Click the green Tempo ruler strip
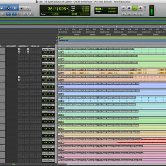Screen dimensions: 166x166 (x=112, y=38)
